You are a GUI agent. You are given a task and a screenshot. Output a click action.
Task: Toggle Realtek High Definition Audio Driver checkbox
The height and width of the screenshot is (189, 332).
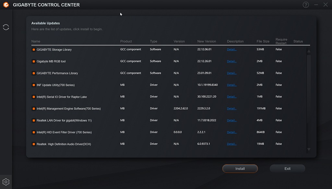click(34, 144)
